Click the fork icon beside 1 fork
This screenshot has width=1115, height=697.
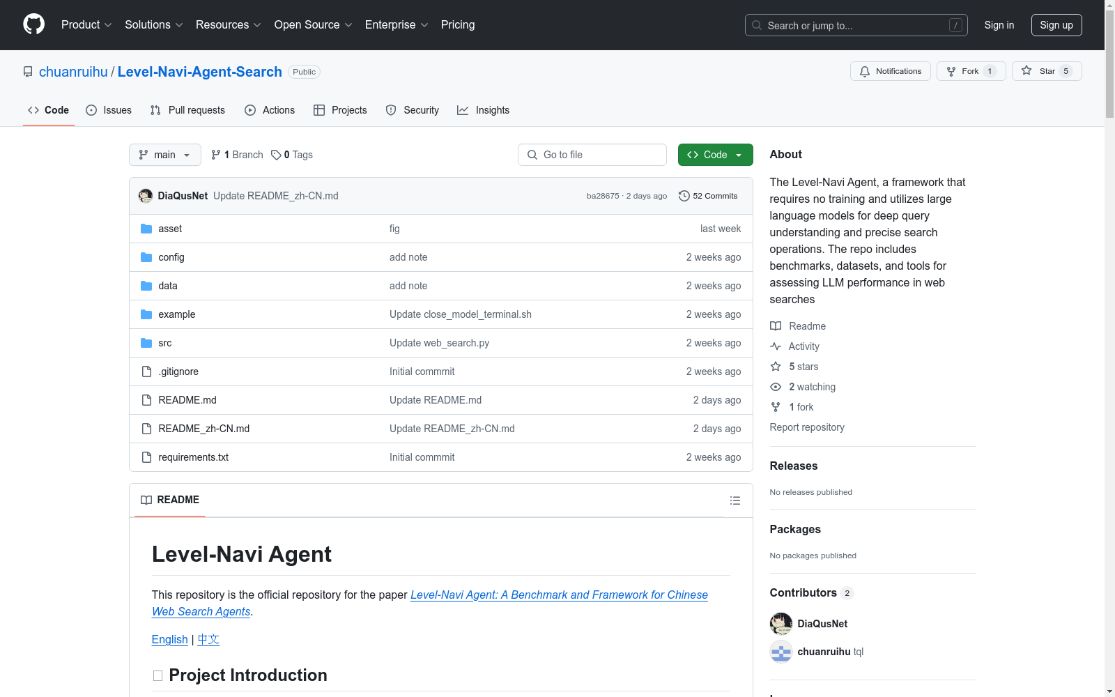(x=776, y=407)
